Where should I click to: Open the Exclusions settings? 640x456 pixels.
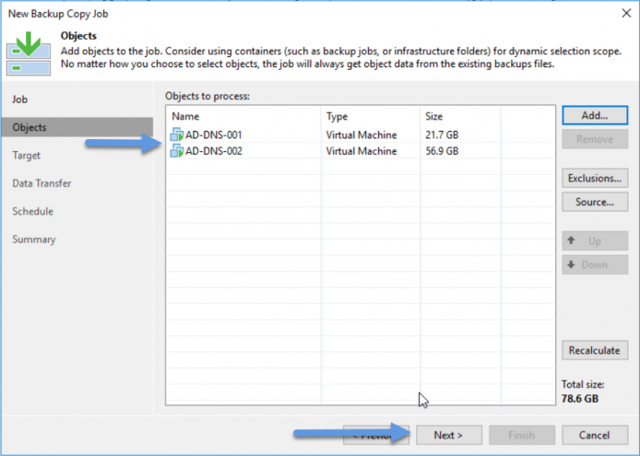[x=595, y=178]
